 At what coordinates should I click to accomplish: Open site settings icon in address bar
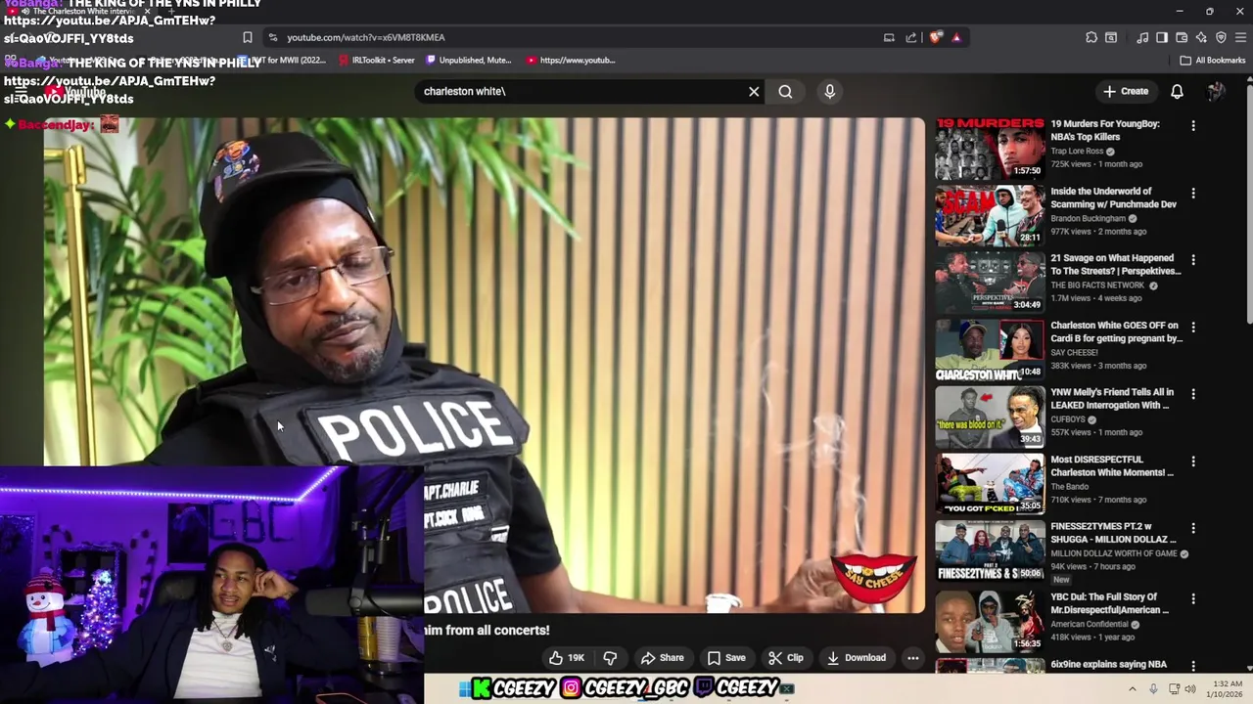coord(271,37)
